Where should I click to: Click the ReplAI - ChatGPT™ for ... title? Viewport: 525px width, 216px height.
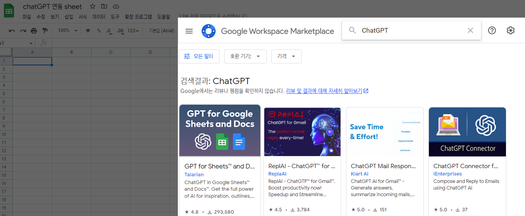tap(302, 166)
